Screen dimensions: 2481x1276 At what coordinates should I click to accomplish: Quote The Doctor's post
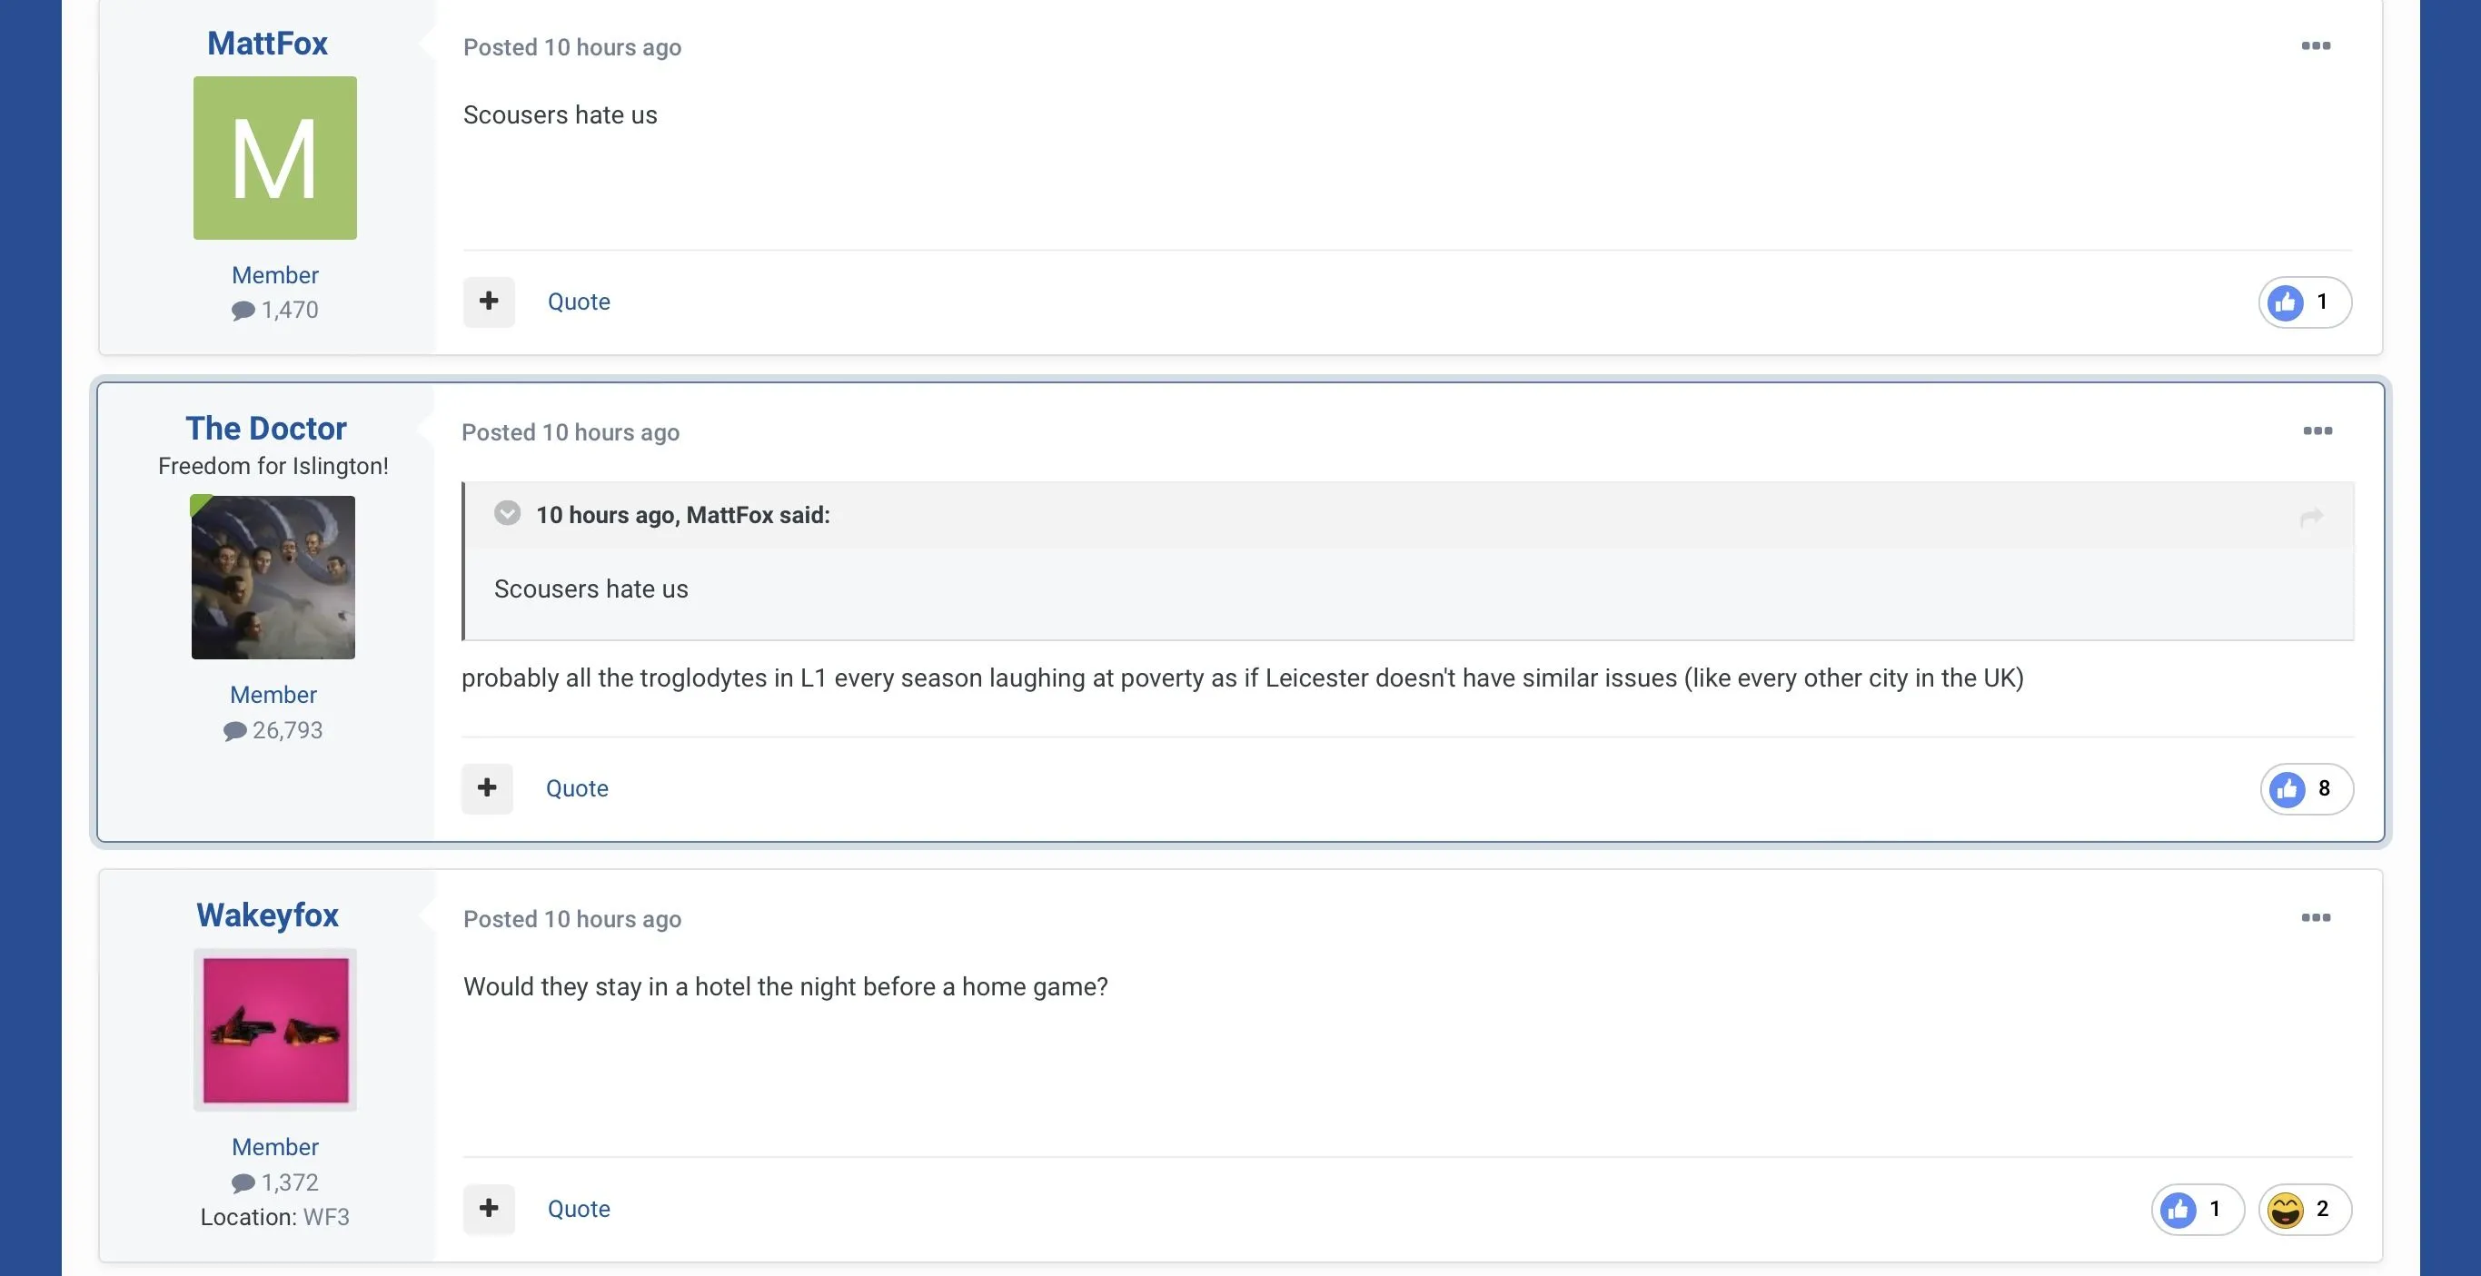577,787
